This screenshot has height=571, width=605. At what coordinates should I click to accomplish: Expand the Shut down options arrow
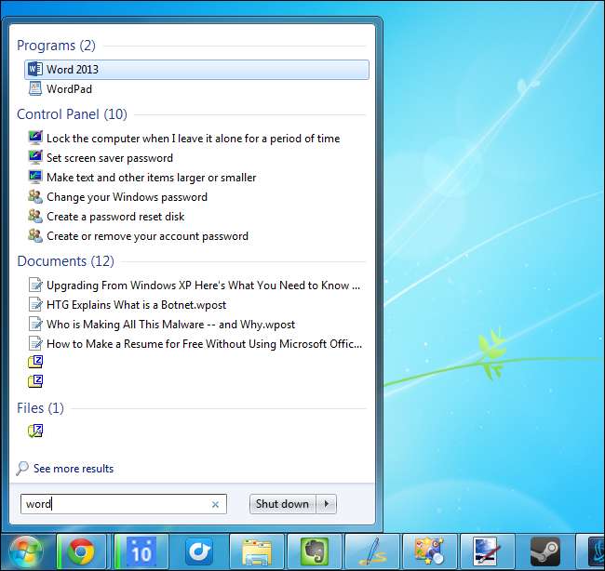point(326,504)
